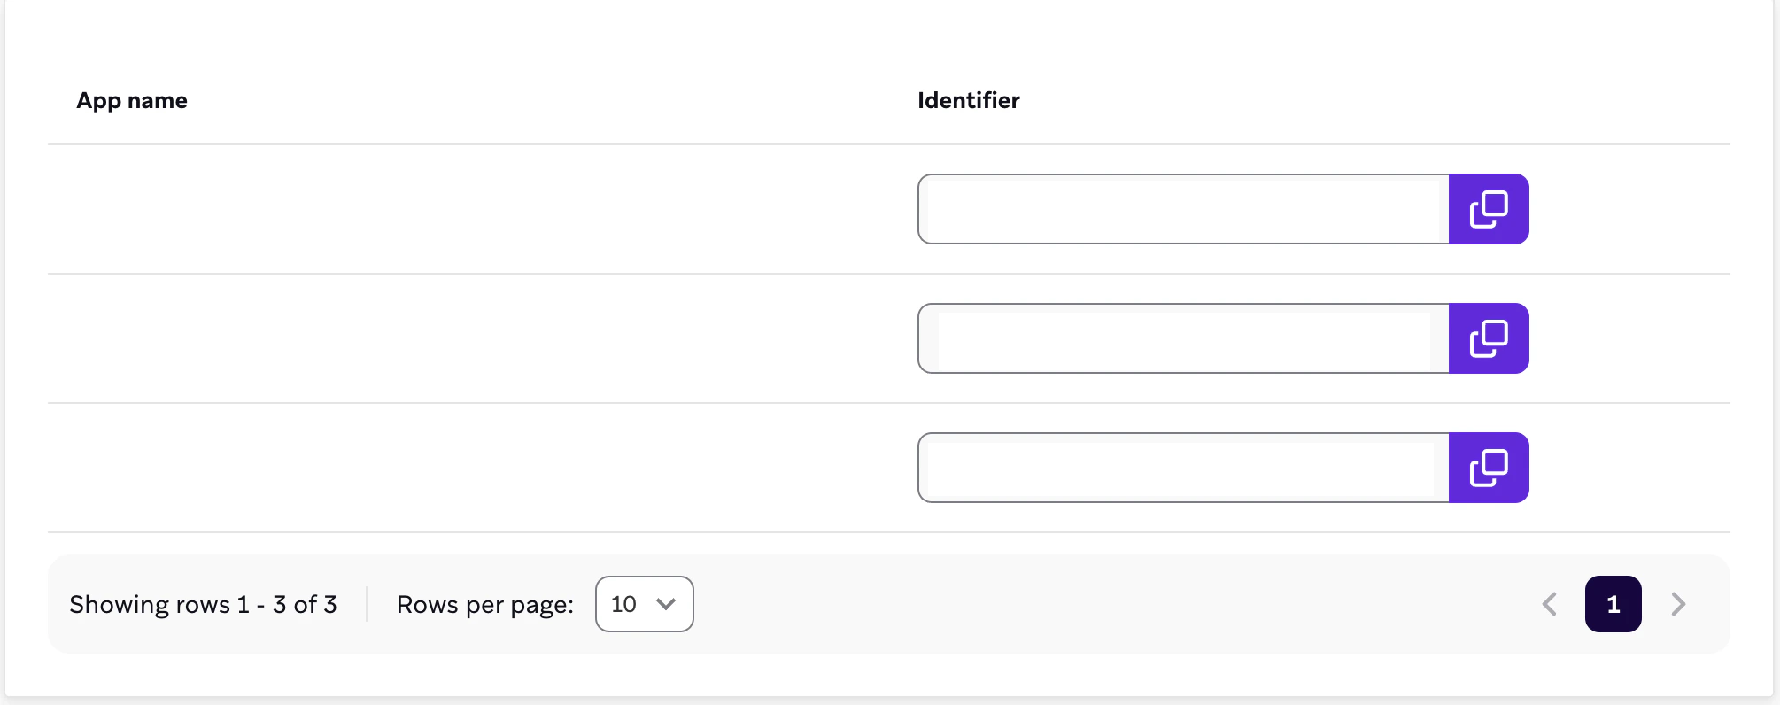This screenshot has width=1780, height=705.
Task: Click the chevron inside the rows-per-page selector
Action: (664, 604)
